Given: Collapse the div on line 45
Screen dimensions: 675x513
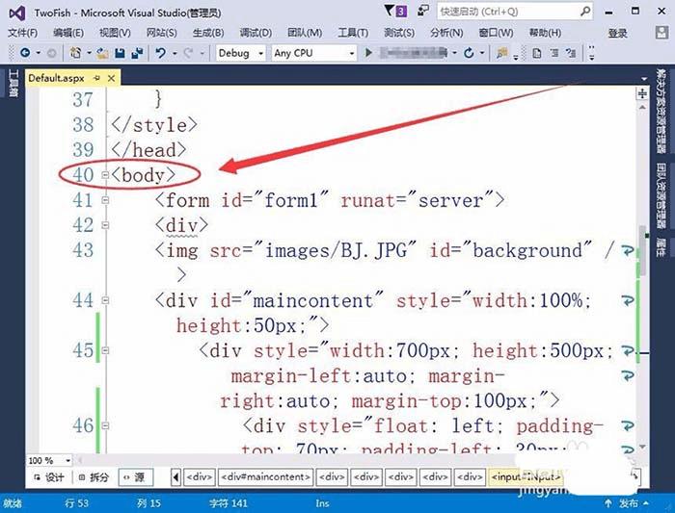Looking at the screenshot, I should click(105, 350).
